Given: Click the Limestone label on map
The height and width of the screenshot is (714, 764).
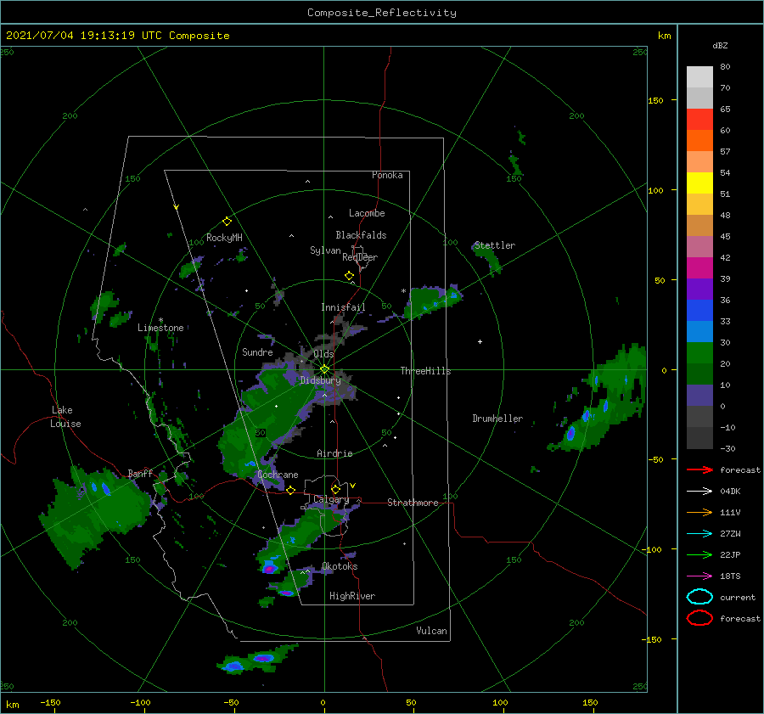Looking at the screenshot, I should coord(160,328).
